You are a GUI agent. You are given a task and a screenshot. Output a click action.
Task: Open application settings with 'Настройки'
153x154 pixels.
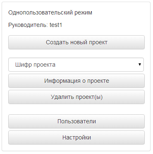click(x=76, y=137)
